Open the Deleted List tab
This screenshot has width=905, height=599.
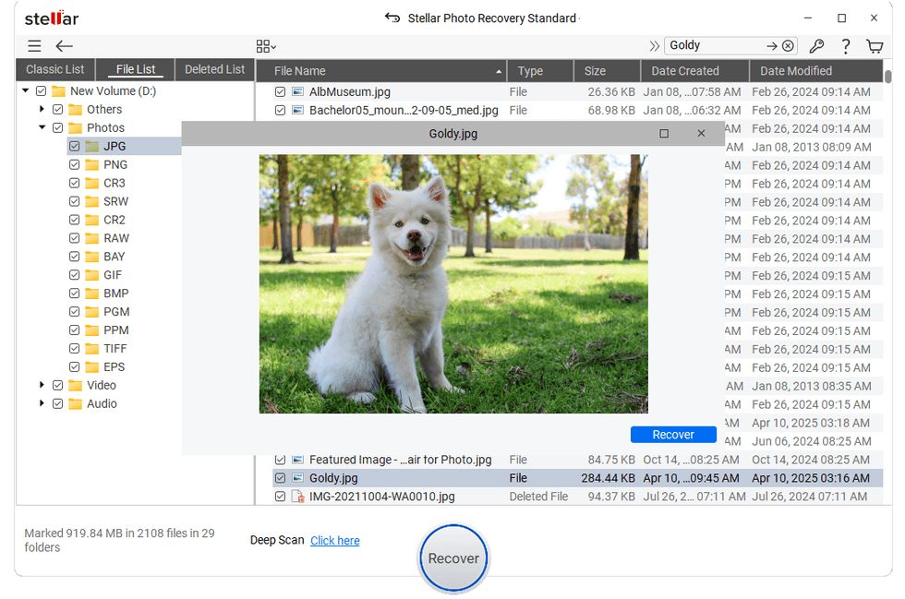(214, 69)
